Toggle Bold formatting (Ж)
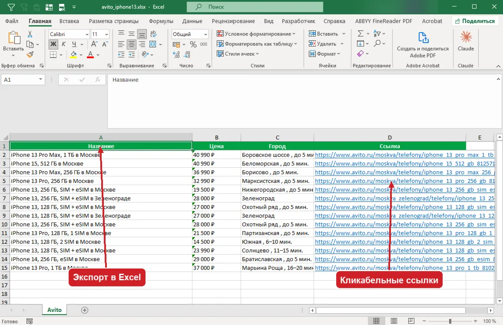Screen dimensions: 503x325 tap(53, 44)
